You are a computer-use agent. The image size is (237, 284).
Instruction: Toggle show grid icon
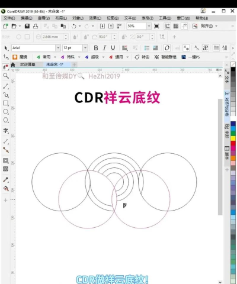pyautogui.click(x=176, y=26)
